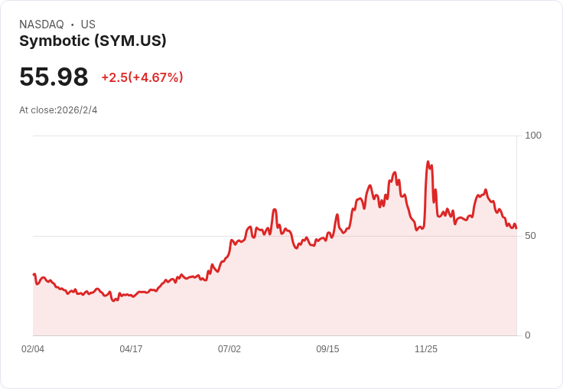Select the 02/04 date on x-axis
The image size is (563, 389).
click(33, 349)
